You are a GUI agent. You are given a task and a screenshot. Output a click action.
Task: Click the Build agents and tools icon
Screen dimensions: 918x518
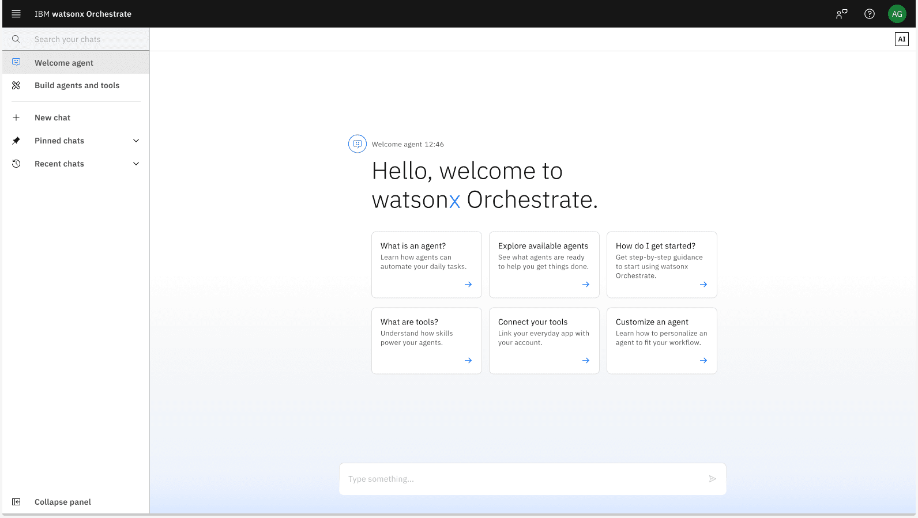click(x=16, y=85)
